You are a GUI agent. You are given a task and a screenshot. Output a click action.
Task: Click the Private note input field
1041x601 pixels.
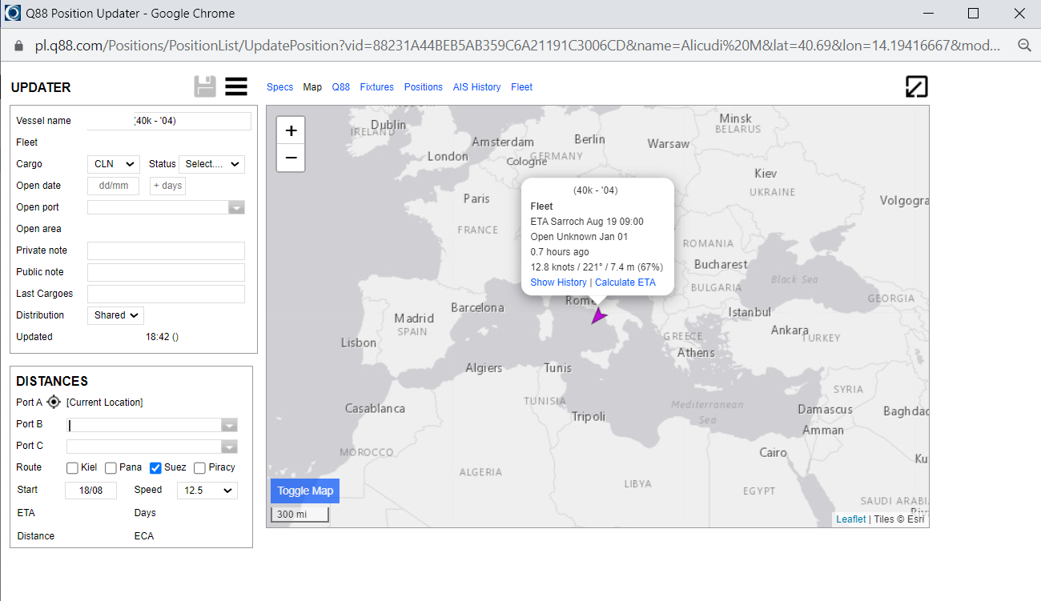[166, 250]
